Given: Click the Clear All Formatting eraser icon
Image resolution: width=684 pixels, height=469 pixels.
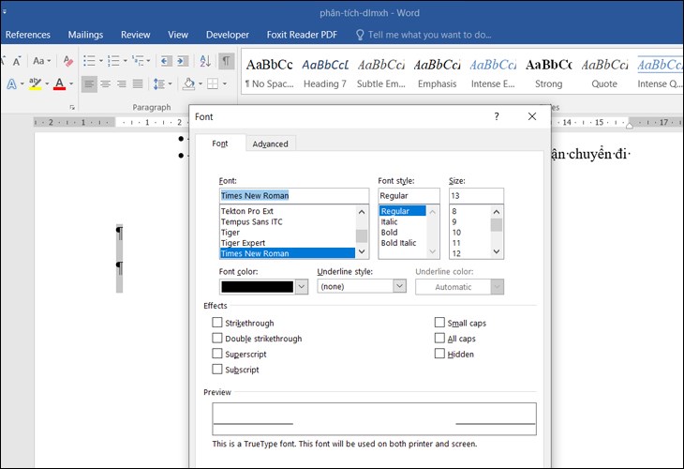Looking at the screenshot, I should pyautogui.click(x=69, y=61).
